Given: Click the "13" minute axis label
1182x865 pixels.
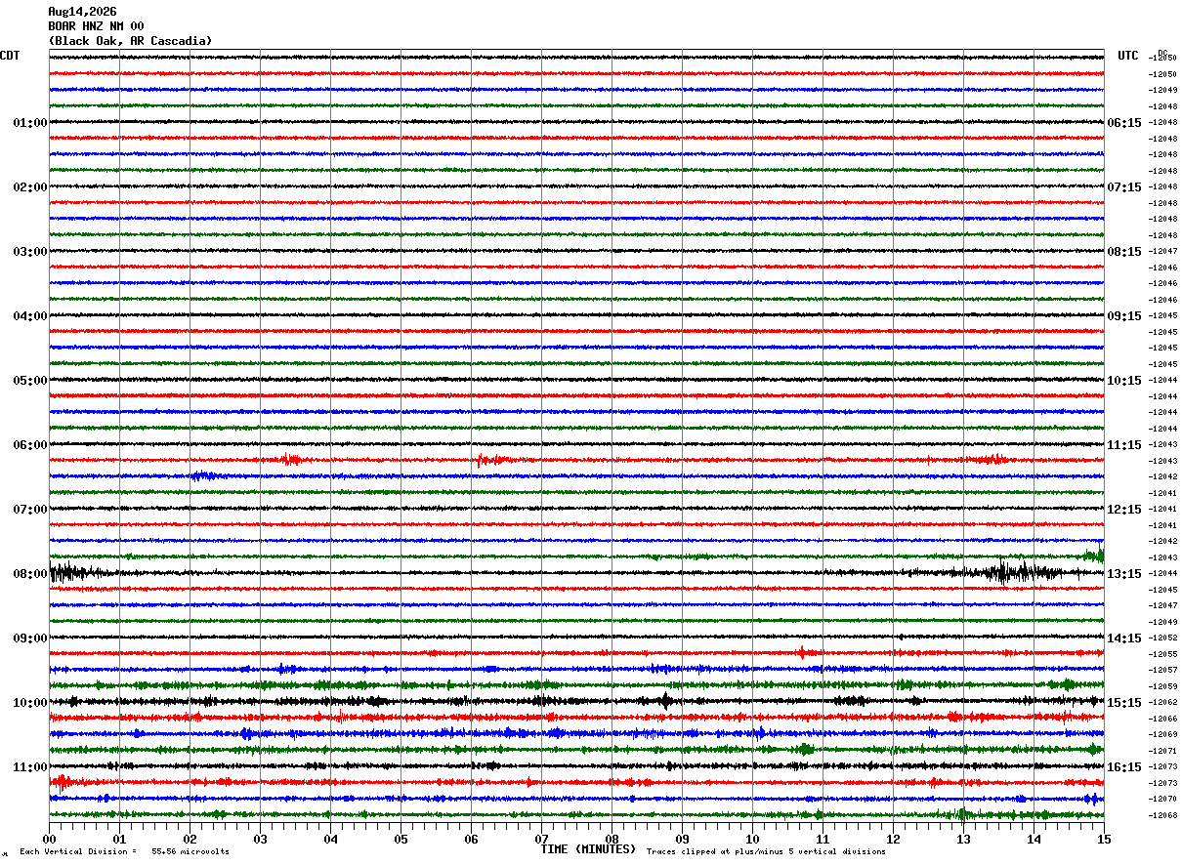Looking at the screenshot, I should [963, 839].
